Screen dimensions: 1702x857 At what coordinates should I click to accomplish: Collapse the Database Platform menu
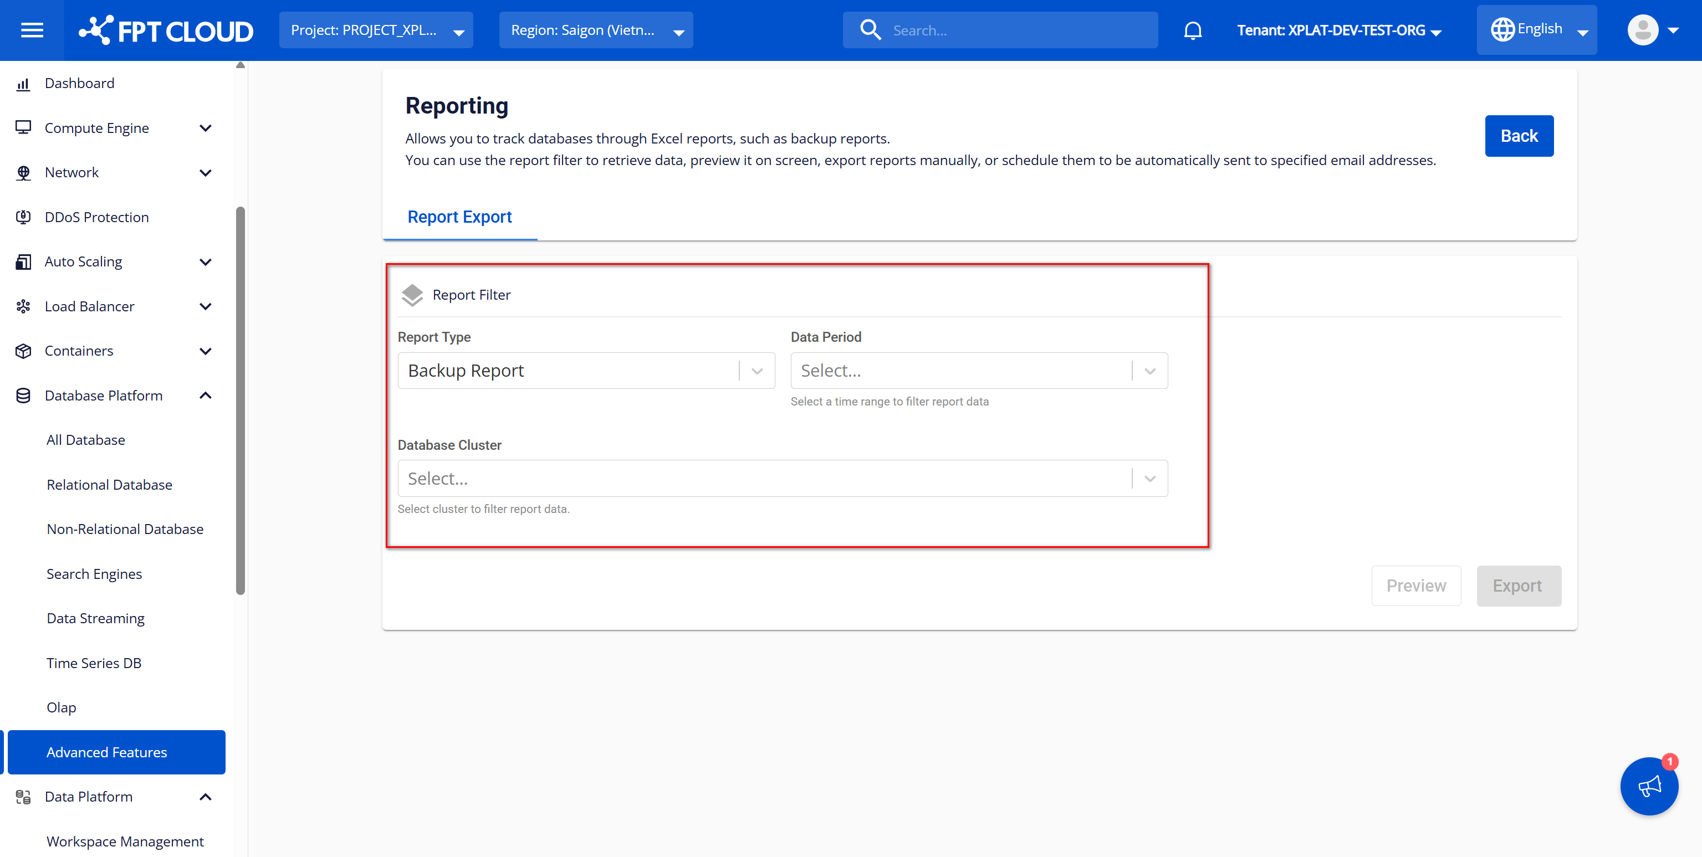pyautogui.click(x=206, y=396)
